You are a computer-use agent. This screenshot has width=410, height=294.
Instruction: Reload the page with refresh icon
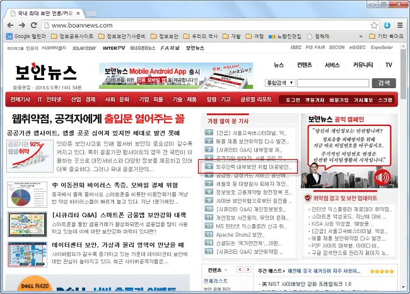click(33, 25)
